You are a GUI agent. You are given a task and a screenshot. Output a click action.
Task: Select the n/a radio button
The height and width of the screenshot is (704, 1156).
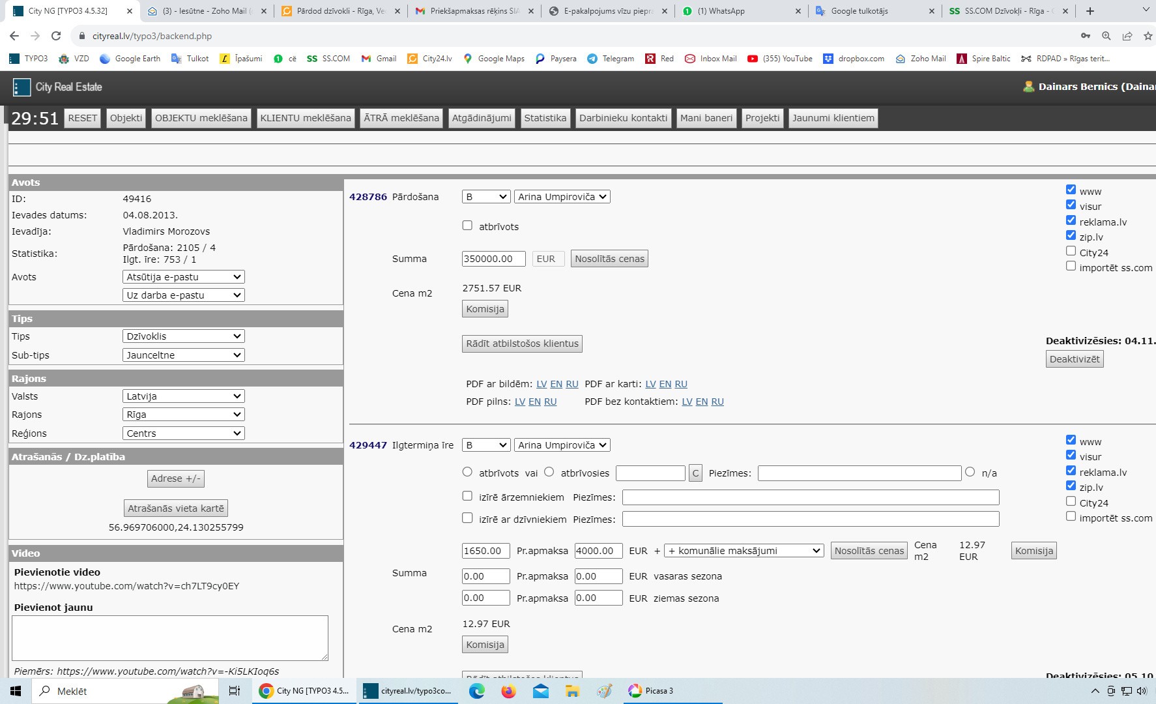pos(970,472)
